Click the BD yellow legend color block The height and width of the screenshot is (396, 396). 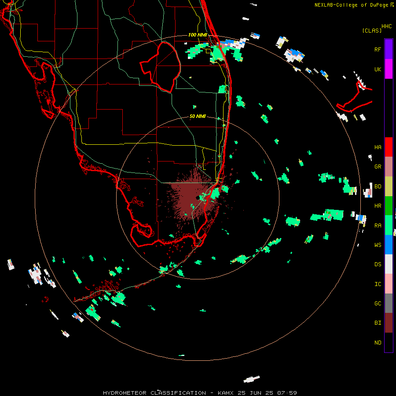[389, 187]
